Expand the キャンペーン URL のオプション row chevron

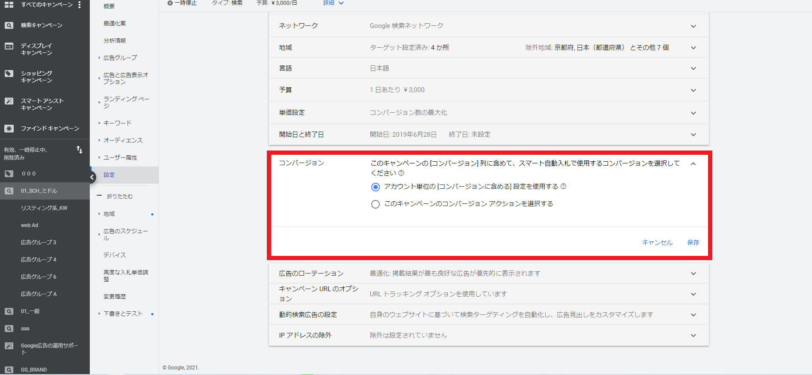click(x=693, y=294)
